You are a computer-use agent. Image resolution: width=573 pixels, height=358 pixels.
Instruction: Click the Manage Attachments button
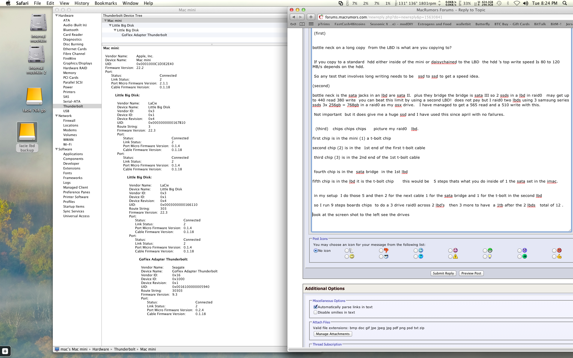pyautogui.click(x=333, y=334)
